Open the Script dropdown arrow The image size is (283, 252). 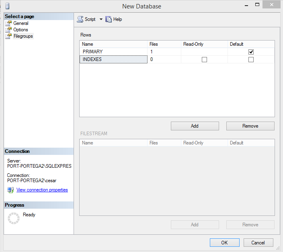pos(101,19)
